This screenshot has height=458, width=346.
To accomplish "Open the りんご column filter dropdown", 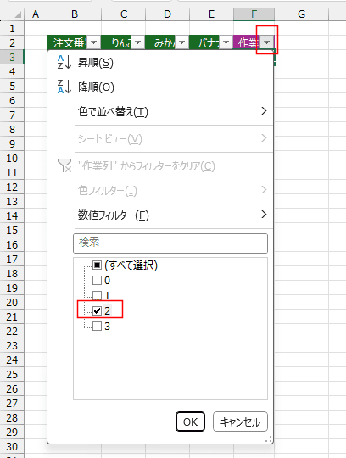I will pos(138,42).
